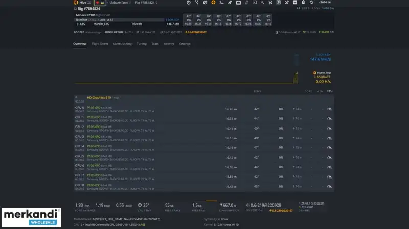Viewport: 409px width, 229px height.
Task: Select the GPU 0 P106-090 name
Action: (94, 108)
